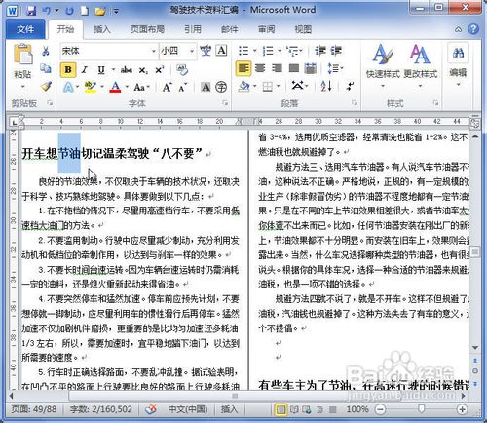Expand numbered list dropdown arrow
This screenshot has height=423, width=487.
tap(280, 51)
